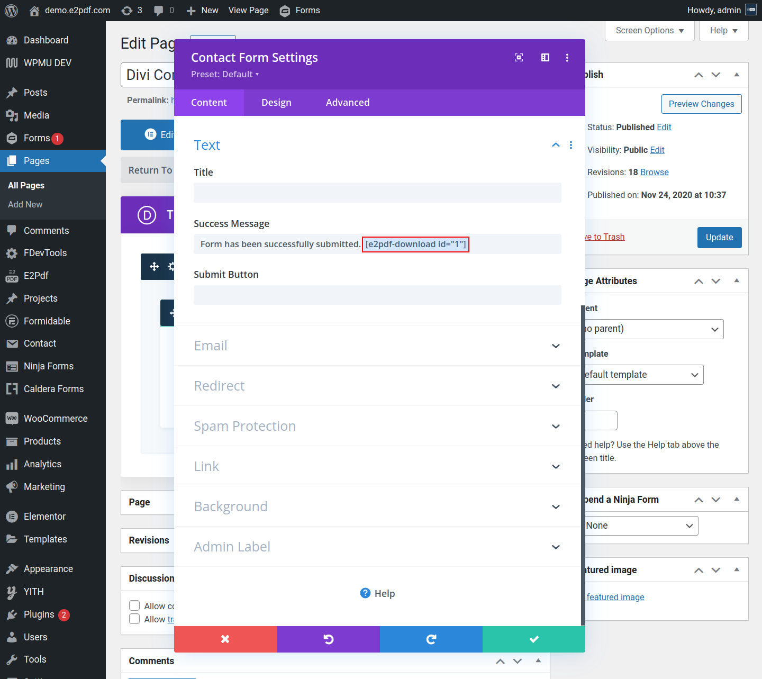Click the snap modal to side icon

click(545, 58)
